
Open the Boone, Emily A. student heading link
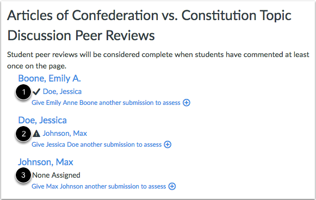(49, 78)
